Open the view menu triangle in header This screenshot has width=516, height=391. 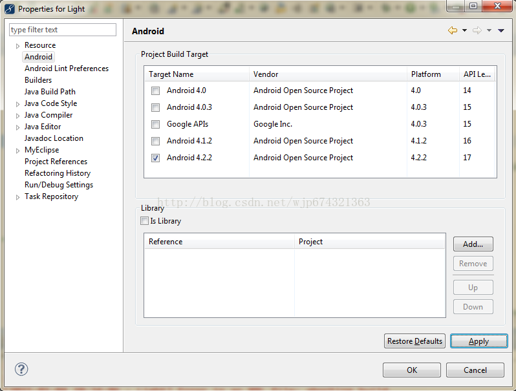click(501, 30)
